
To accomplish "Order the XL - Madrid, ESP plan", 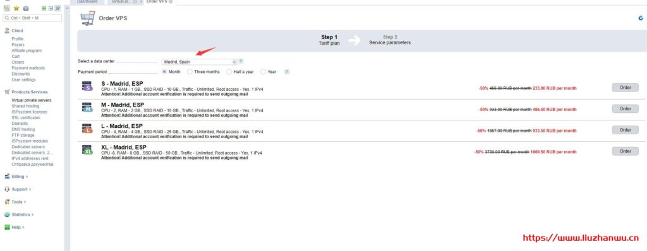I will coord(625,151).
